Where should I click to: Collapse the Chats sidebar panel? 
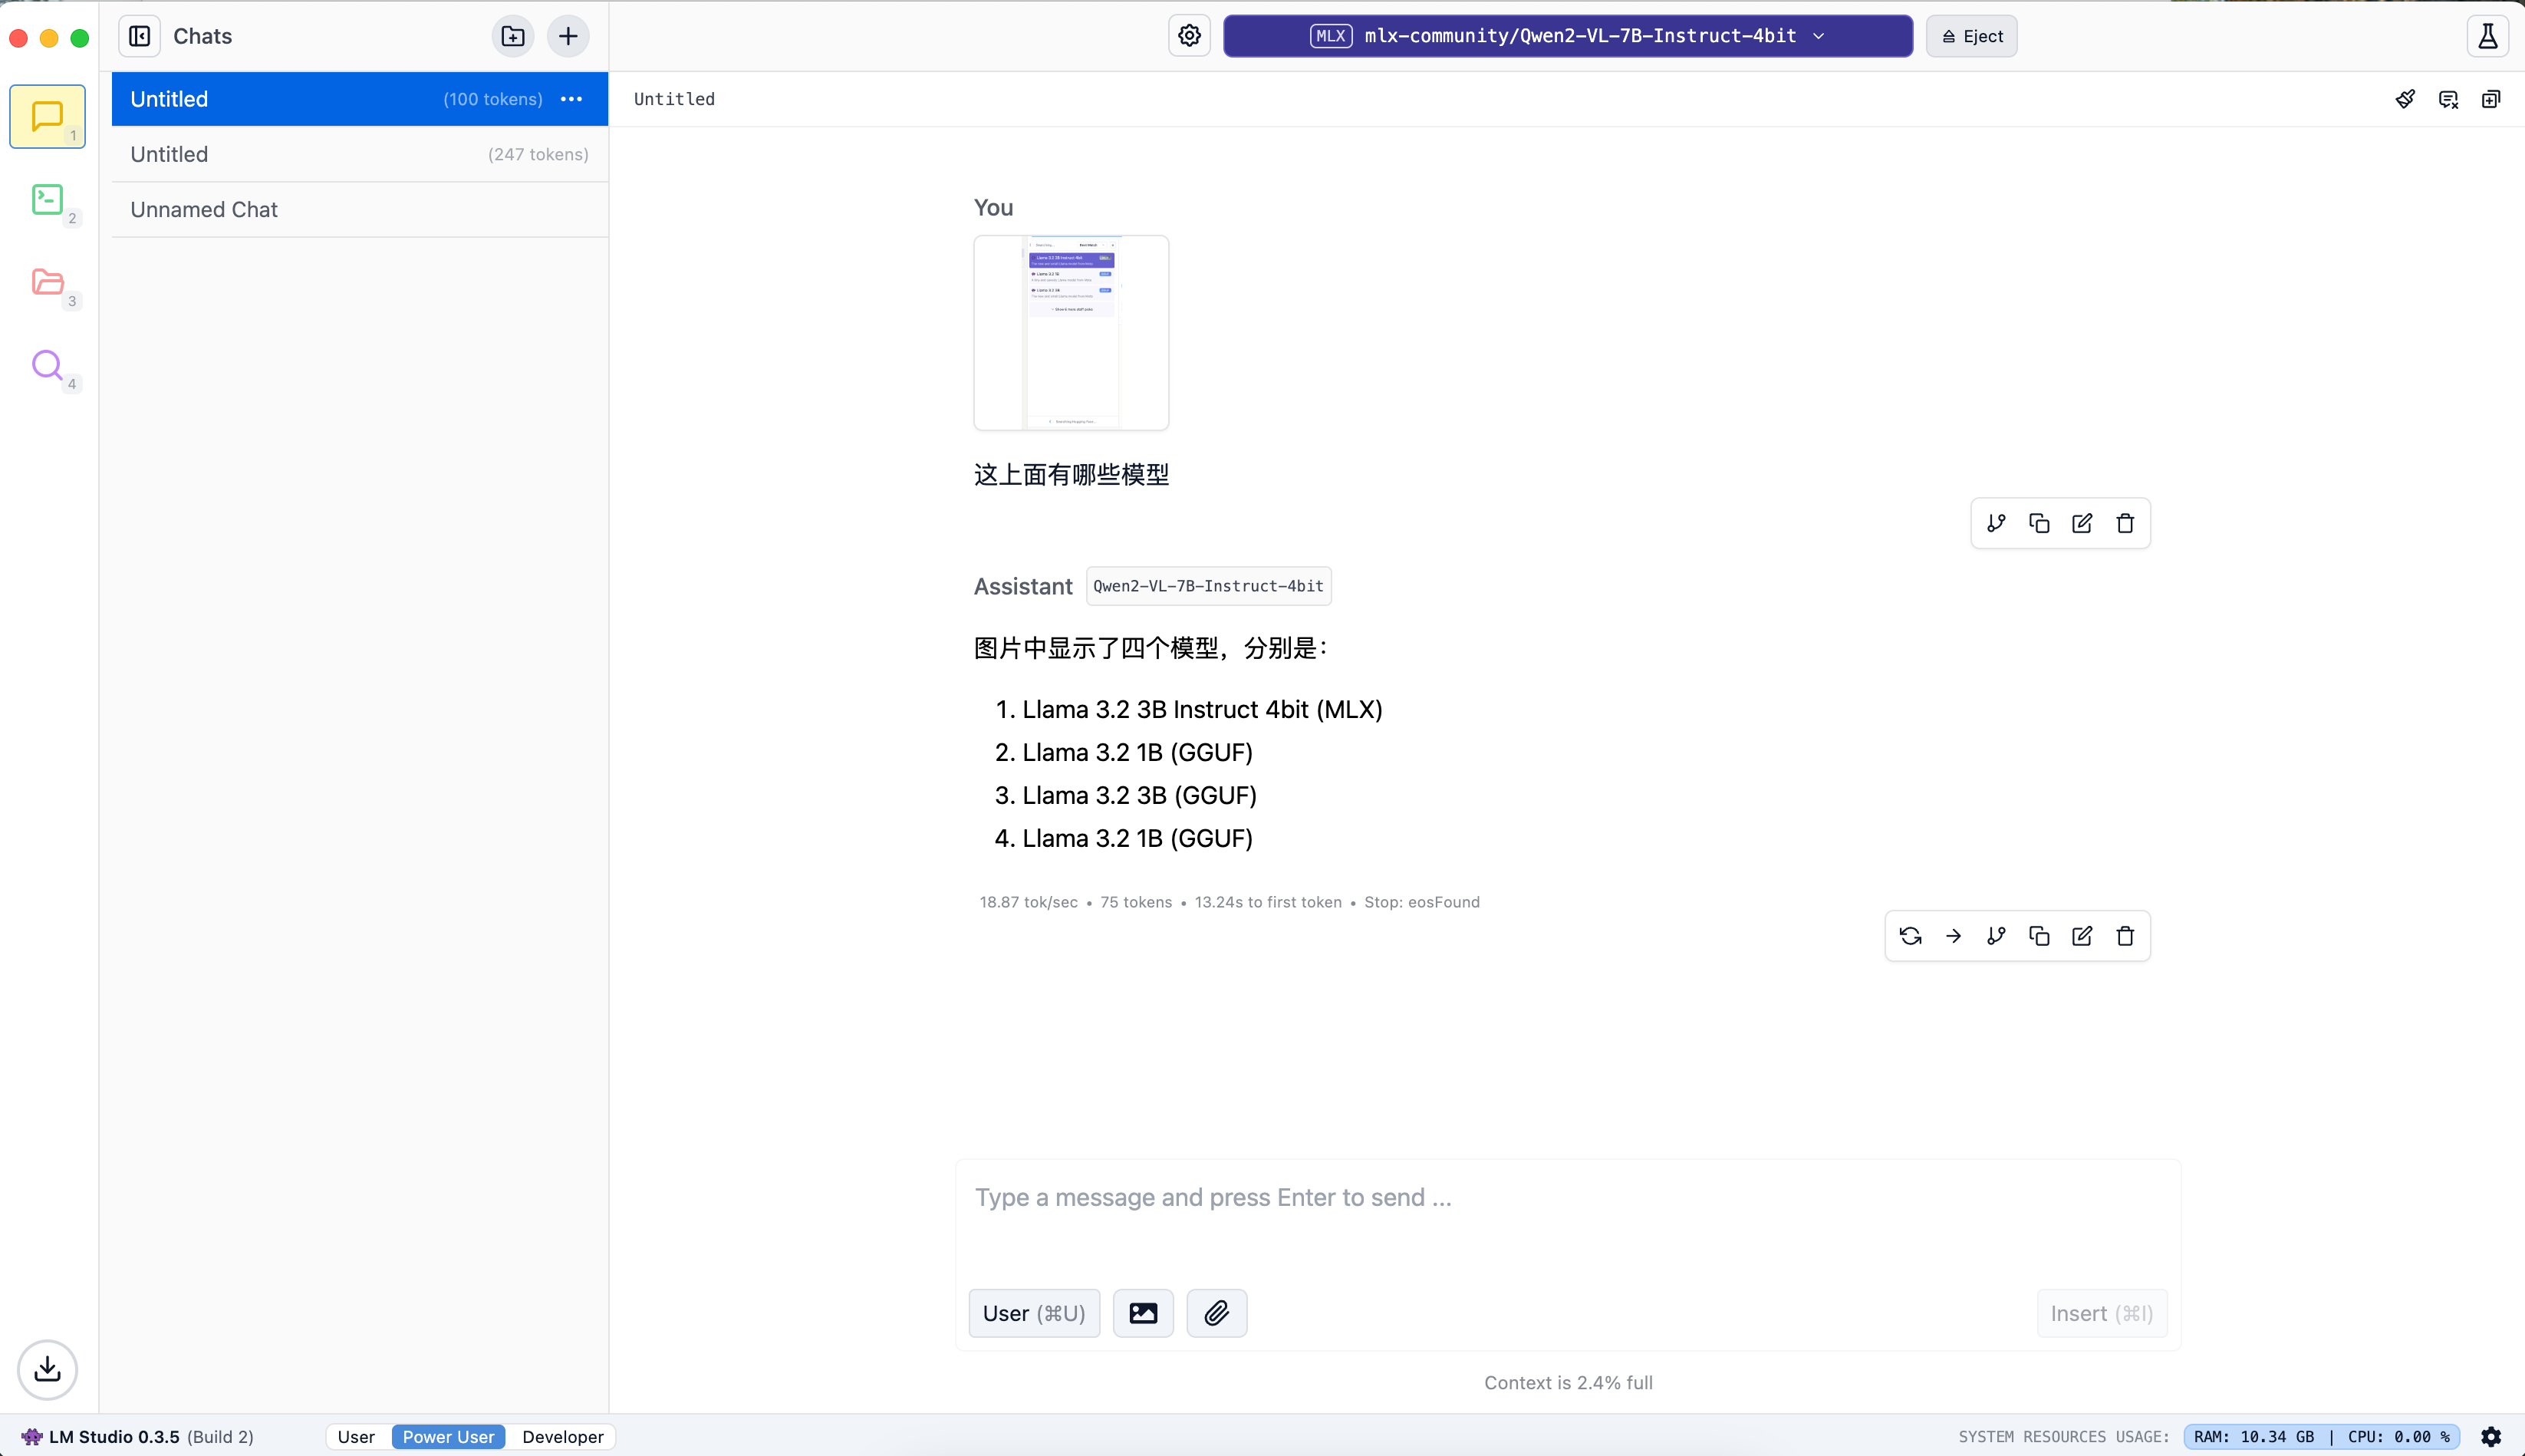(140, 36)
